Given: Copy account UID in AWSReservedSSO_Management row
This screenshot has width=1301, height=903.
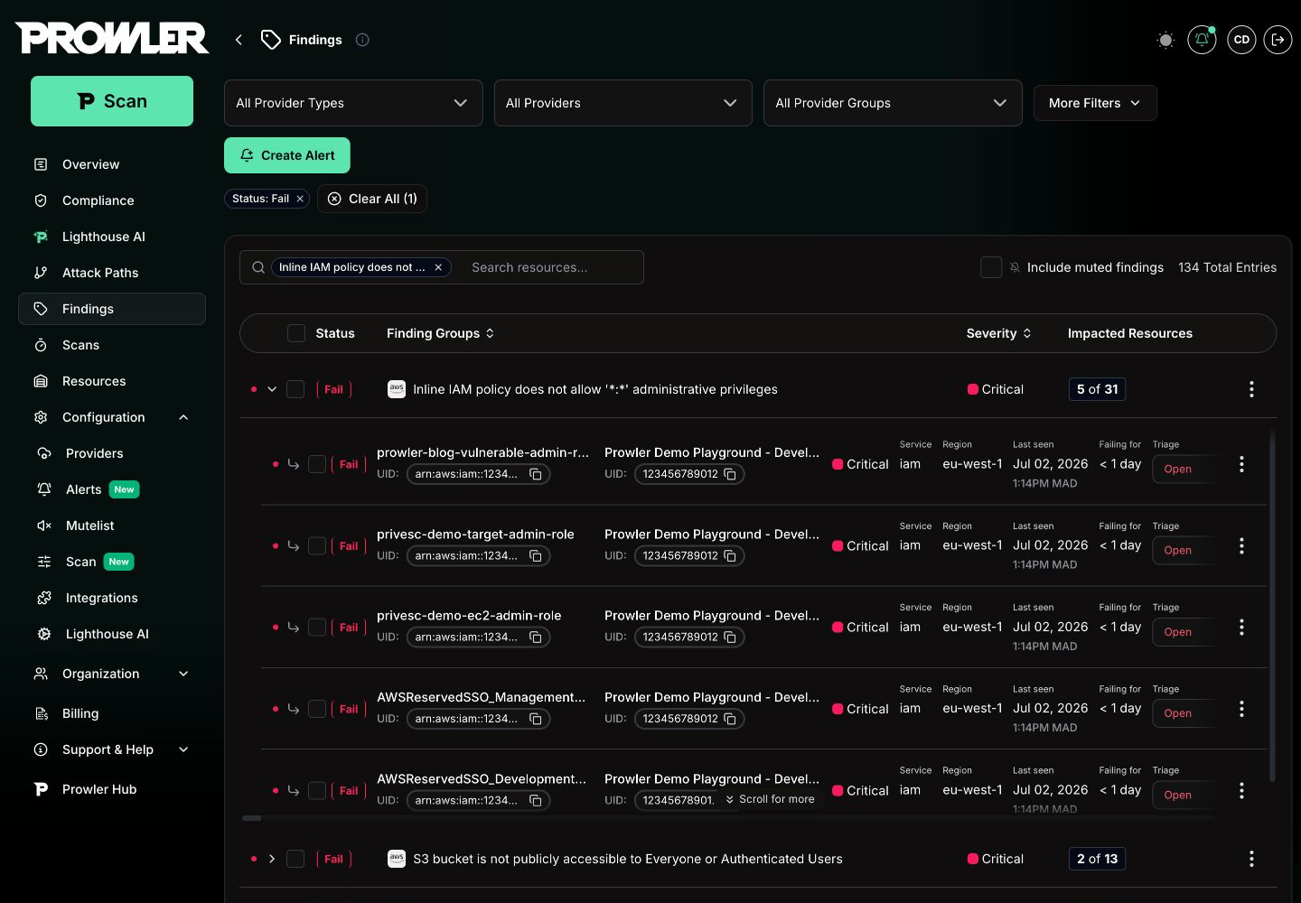Looking at the screenshot, I should coord(730,719).
